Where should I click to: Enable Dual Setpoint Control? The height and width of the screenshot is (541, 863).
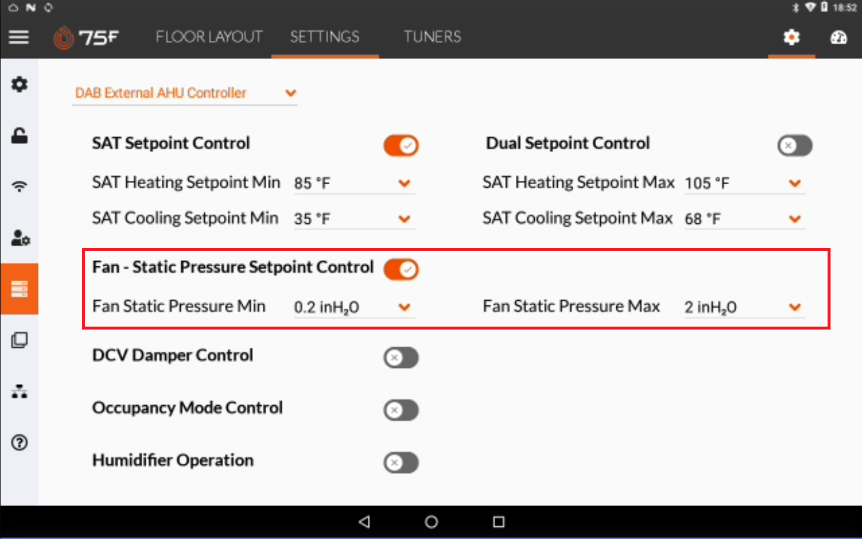[x=795, y=145]
